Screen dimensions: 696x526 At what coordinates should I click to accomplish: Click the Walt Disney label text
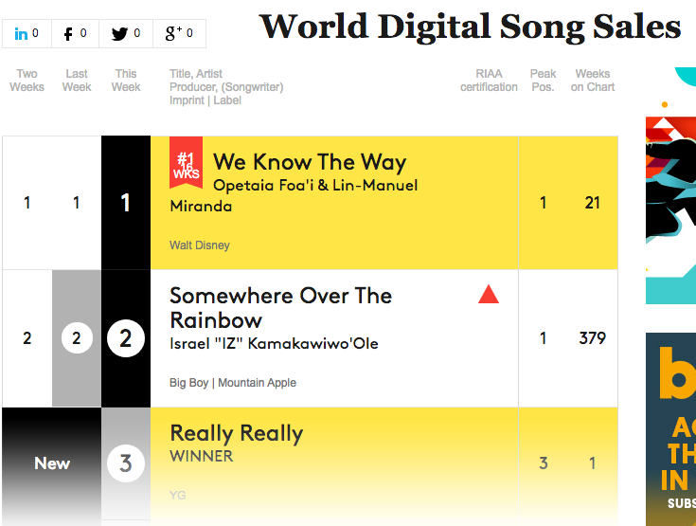tap(199, 245)
